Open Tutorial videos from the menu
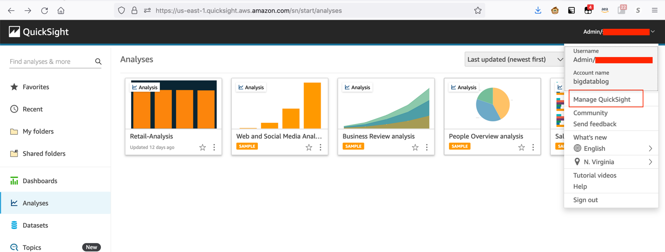 click(595, 175)
